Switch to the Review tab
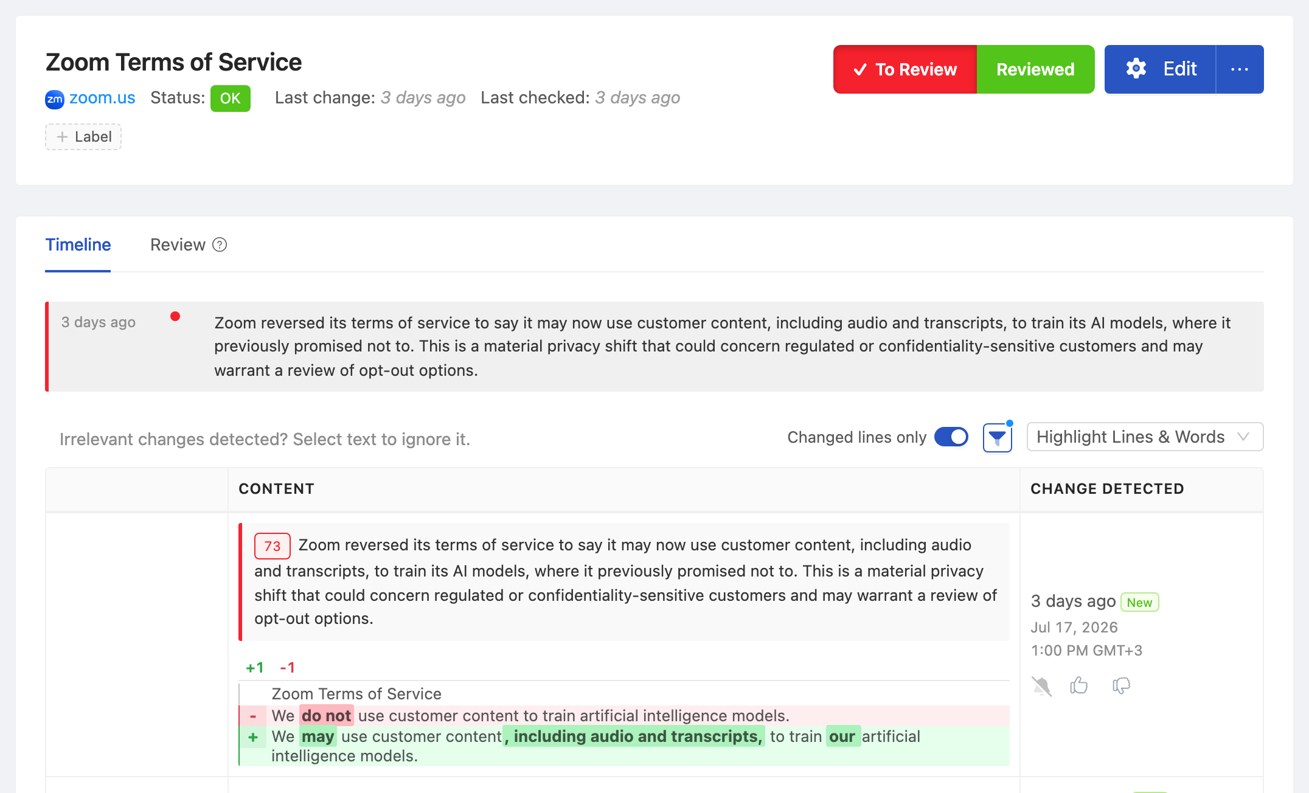This screenshot has height=793, width=1309. click(178, 245)
